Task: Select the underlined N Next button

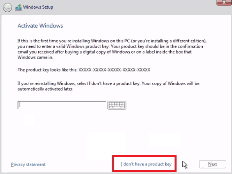Action: [212, 164]
